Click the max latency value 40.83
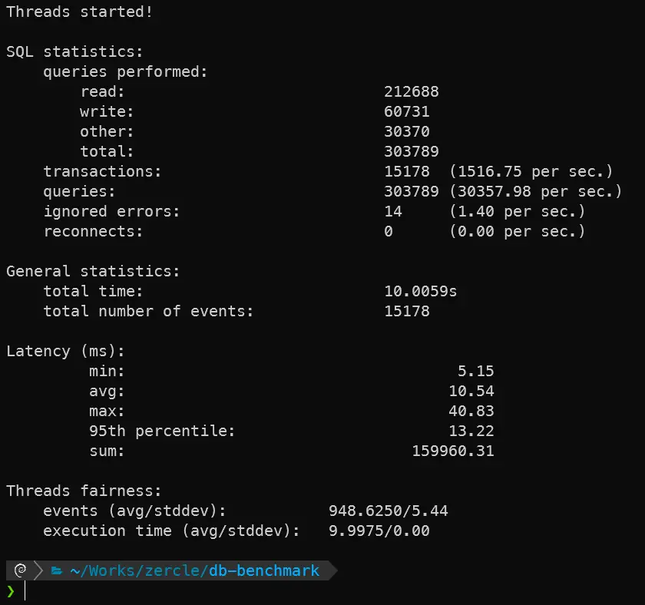Screen dimensions: 645x605 pyautogui.click(x=471, y=412)
